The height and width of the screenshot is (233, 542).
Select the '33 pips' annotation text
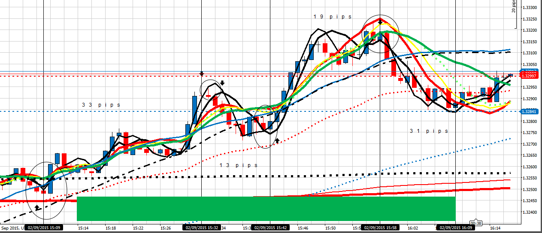point(101,105)
